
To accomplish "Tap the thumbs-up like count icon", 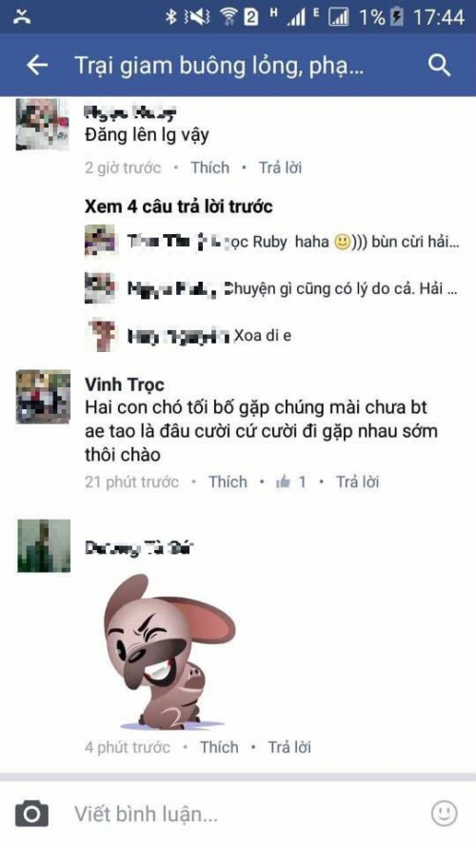I will pyautogui.click(x=283, y=481).
